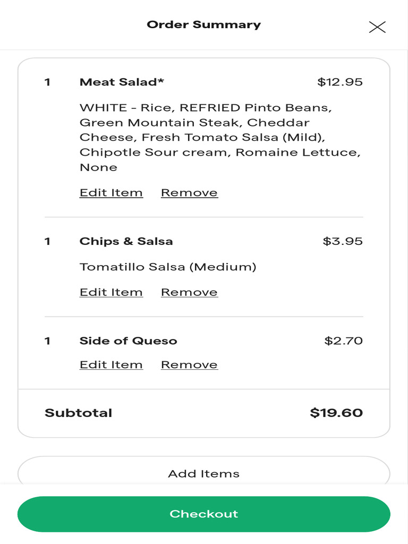Click the Side of Queso title

coord(128,341)
